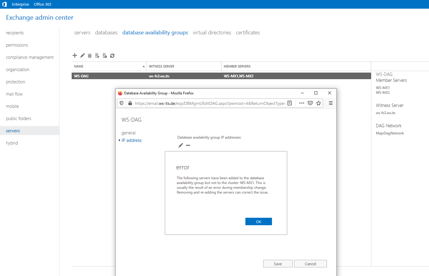Click MapiDagNetwork in details pane
The width and height of the screenshot is (429, 276).
[390, 133]
